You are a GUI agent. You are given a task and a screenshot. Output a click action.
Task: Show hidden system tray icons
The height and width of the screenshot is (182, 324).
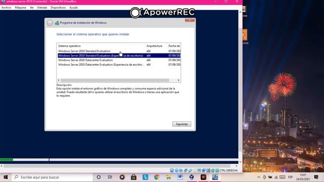click(259, 177)
